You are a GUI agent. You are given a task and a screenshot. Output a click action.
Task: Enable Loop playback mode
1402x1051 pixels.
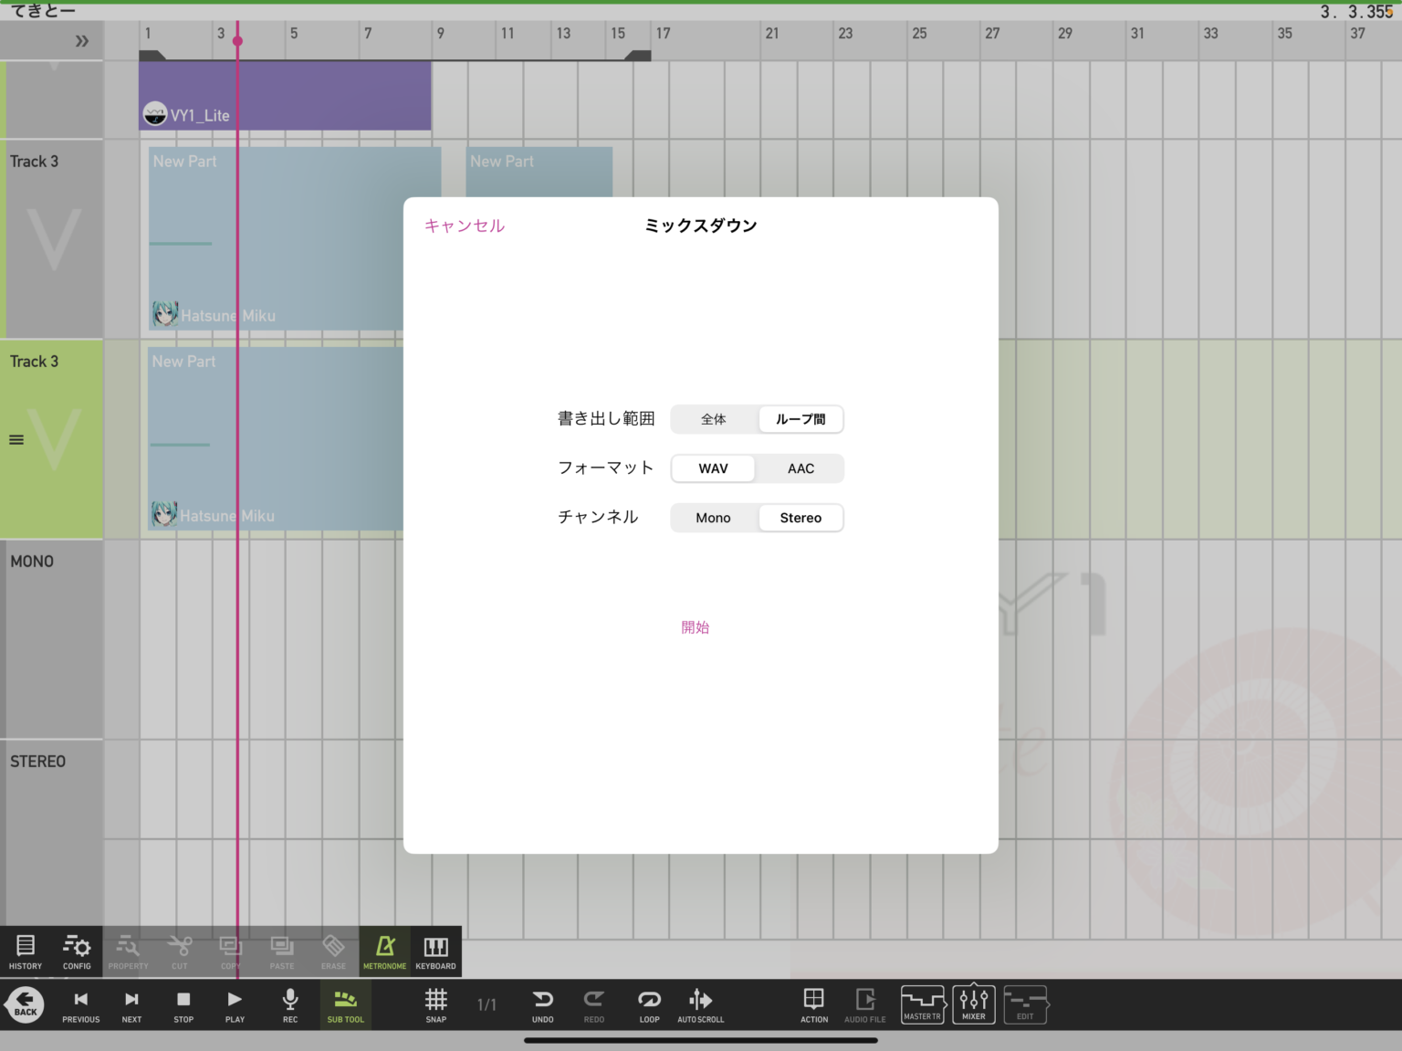(x=649, y=1004)
